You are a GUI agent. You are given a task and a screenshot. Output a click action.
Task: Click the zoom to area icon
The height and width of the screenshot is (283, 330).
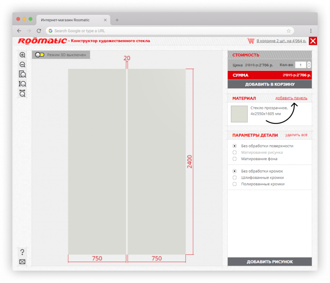point(22,74)
